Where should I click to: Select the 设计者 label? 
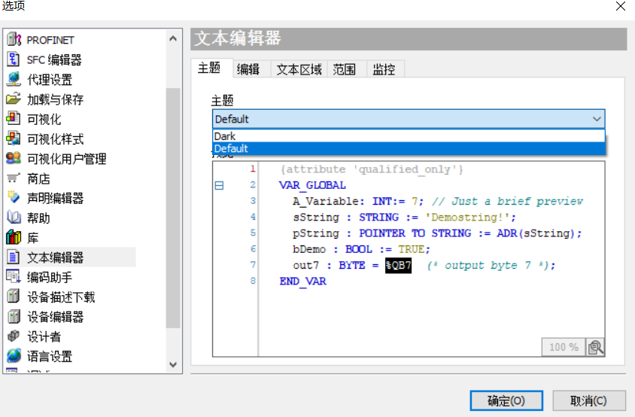[x=44, y=336]
